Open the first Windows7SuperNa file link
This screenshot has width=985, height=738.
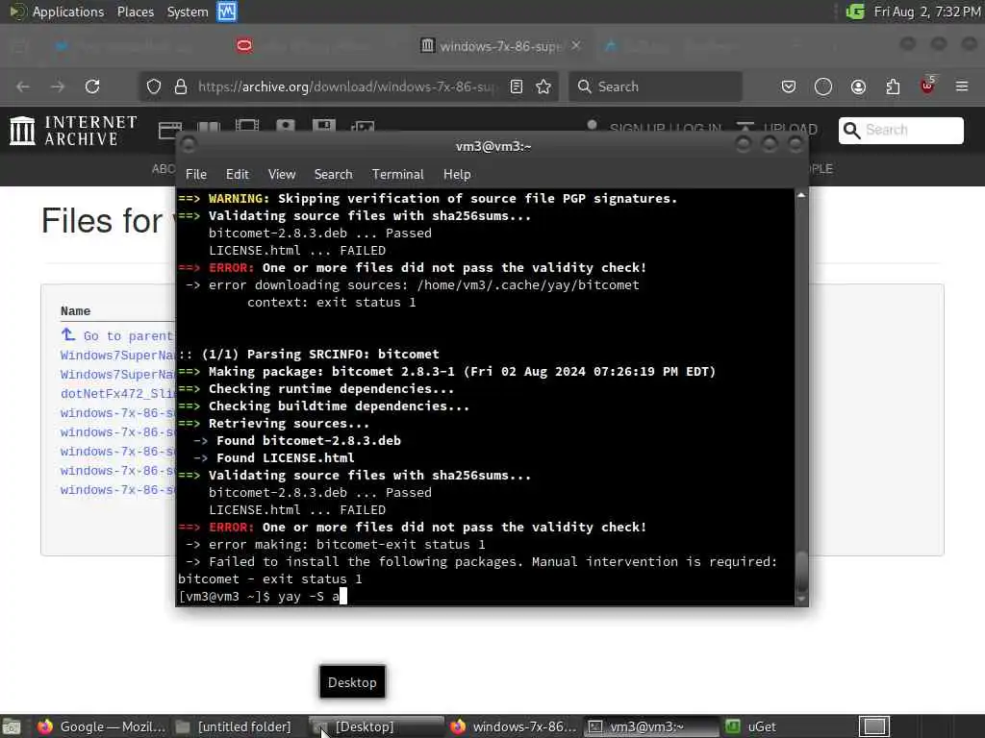pos(118,356)
